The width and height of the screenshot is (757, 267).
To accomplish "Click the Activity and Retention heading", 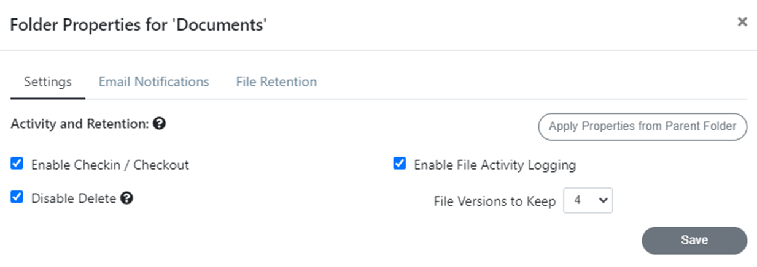I will [x=80, y=124].
